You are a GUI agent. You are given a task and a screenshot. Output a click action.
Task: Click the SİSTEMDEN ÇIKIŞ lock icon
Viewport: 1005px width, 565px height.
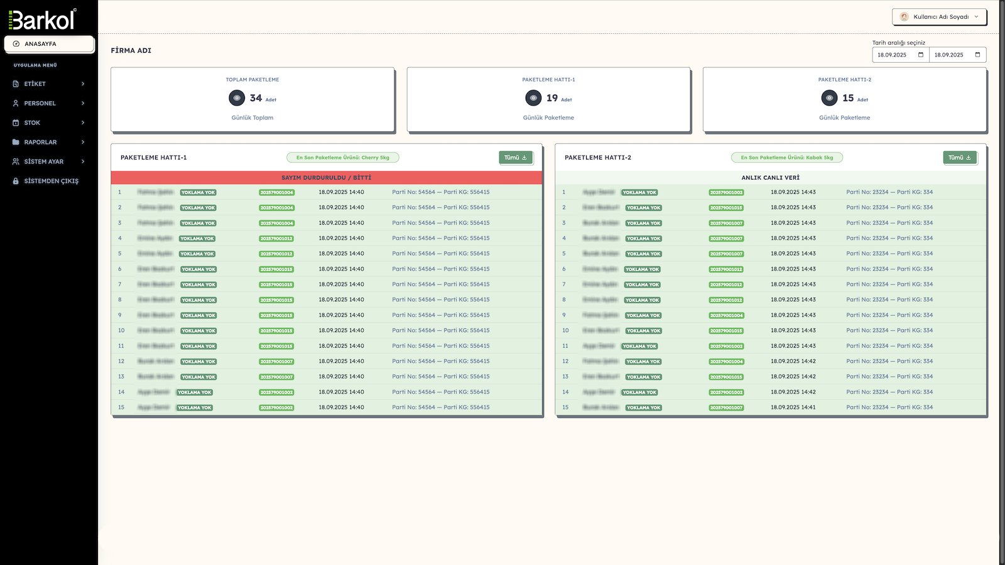click(x=16, y=181)
